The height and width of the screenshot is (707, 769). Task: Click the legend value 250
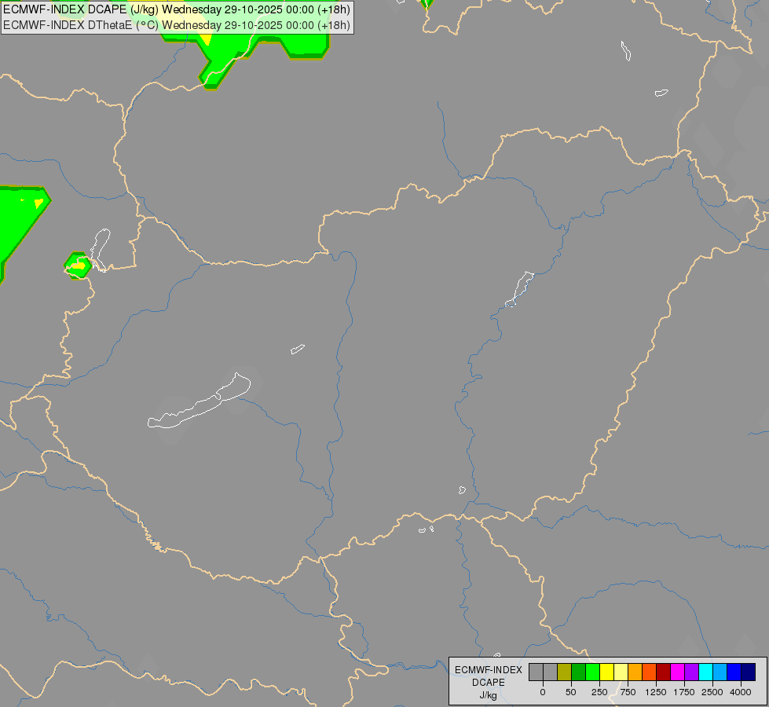599,692
